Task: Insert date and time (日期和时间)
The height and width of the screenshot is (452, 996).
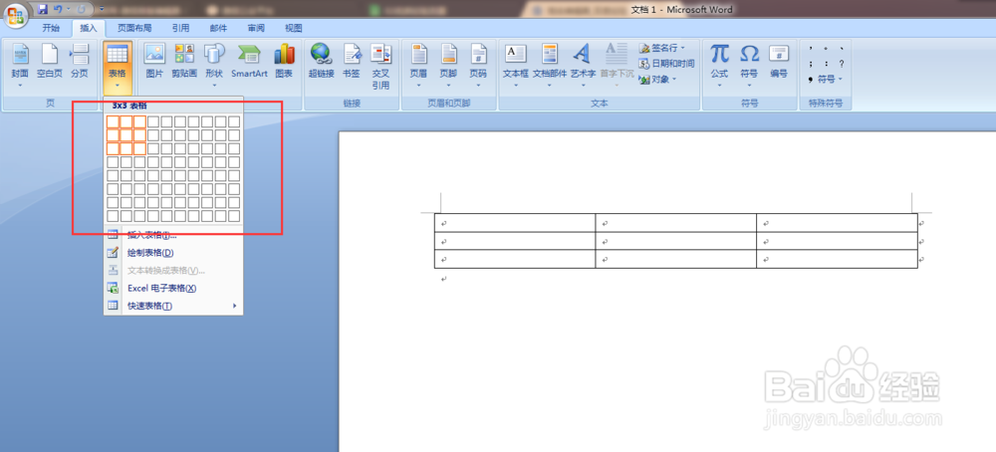Action: (667, 64)
